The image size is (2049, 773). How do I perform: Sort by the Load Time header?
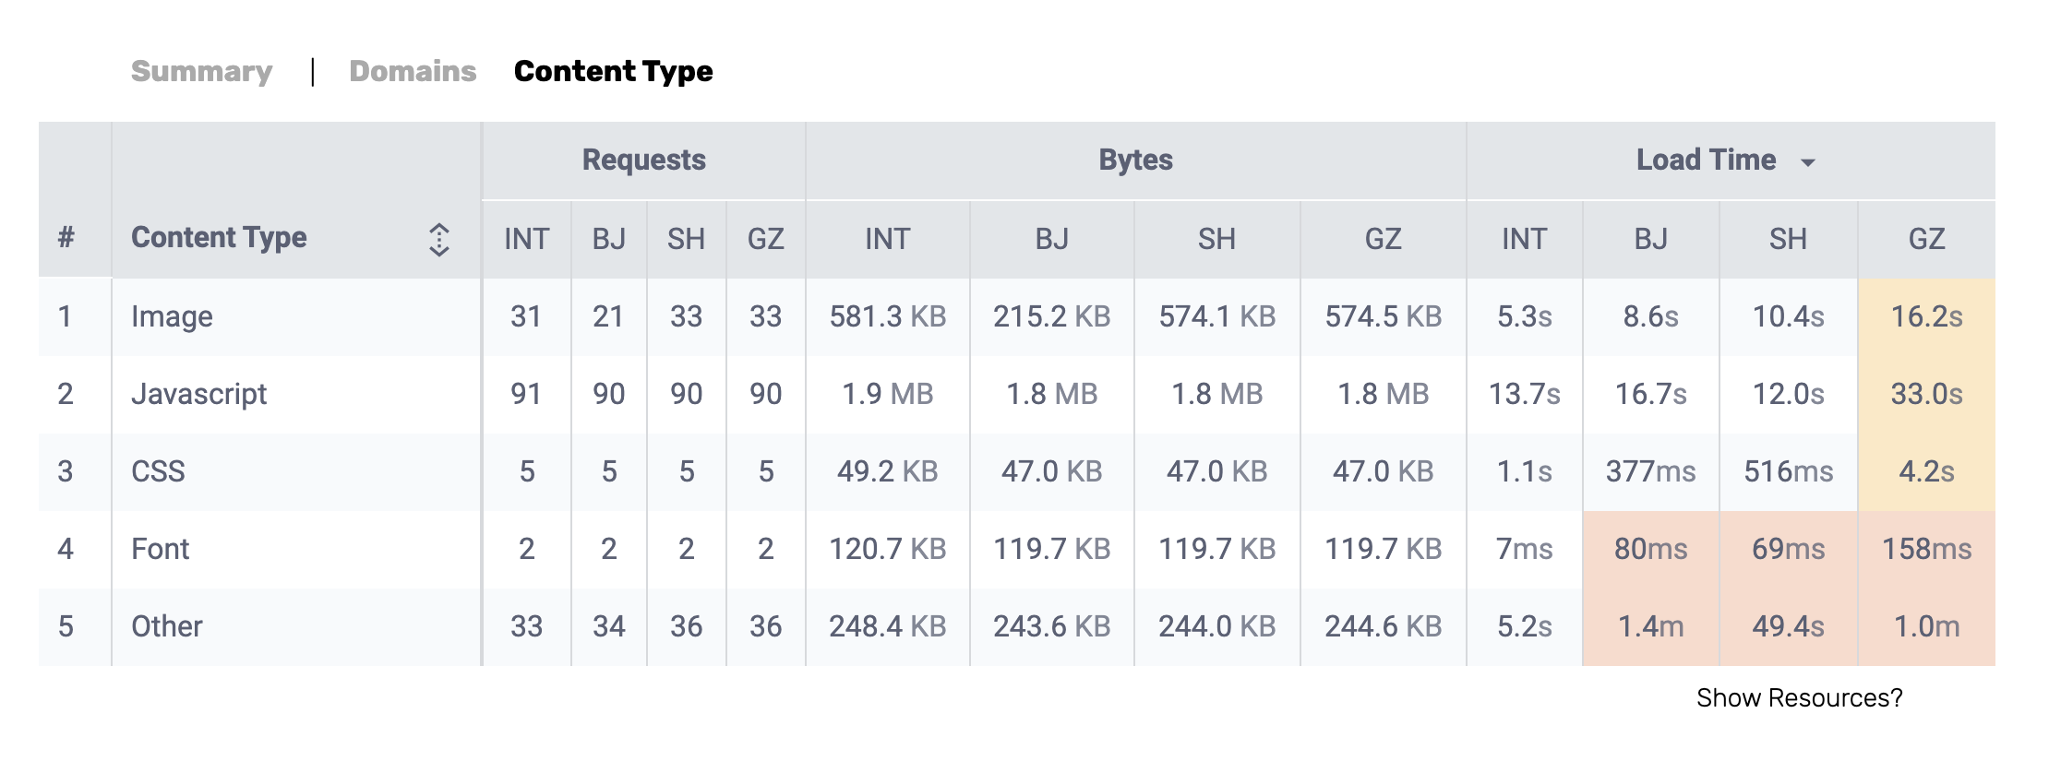1706,160
